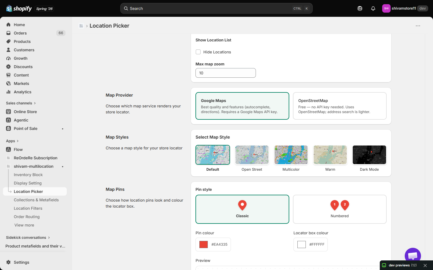Screen dimensions: 433x270
Task: Click View more under shivam-multilocation
Action: [x=24, y=225]
